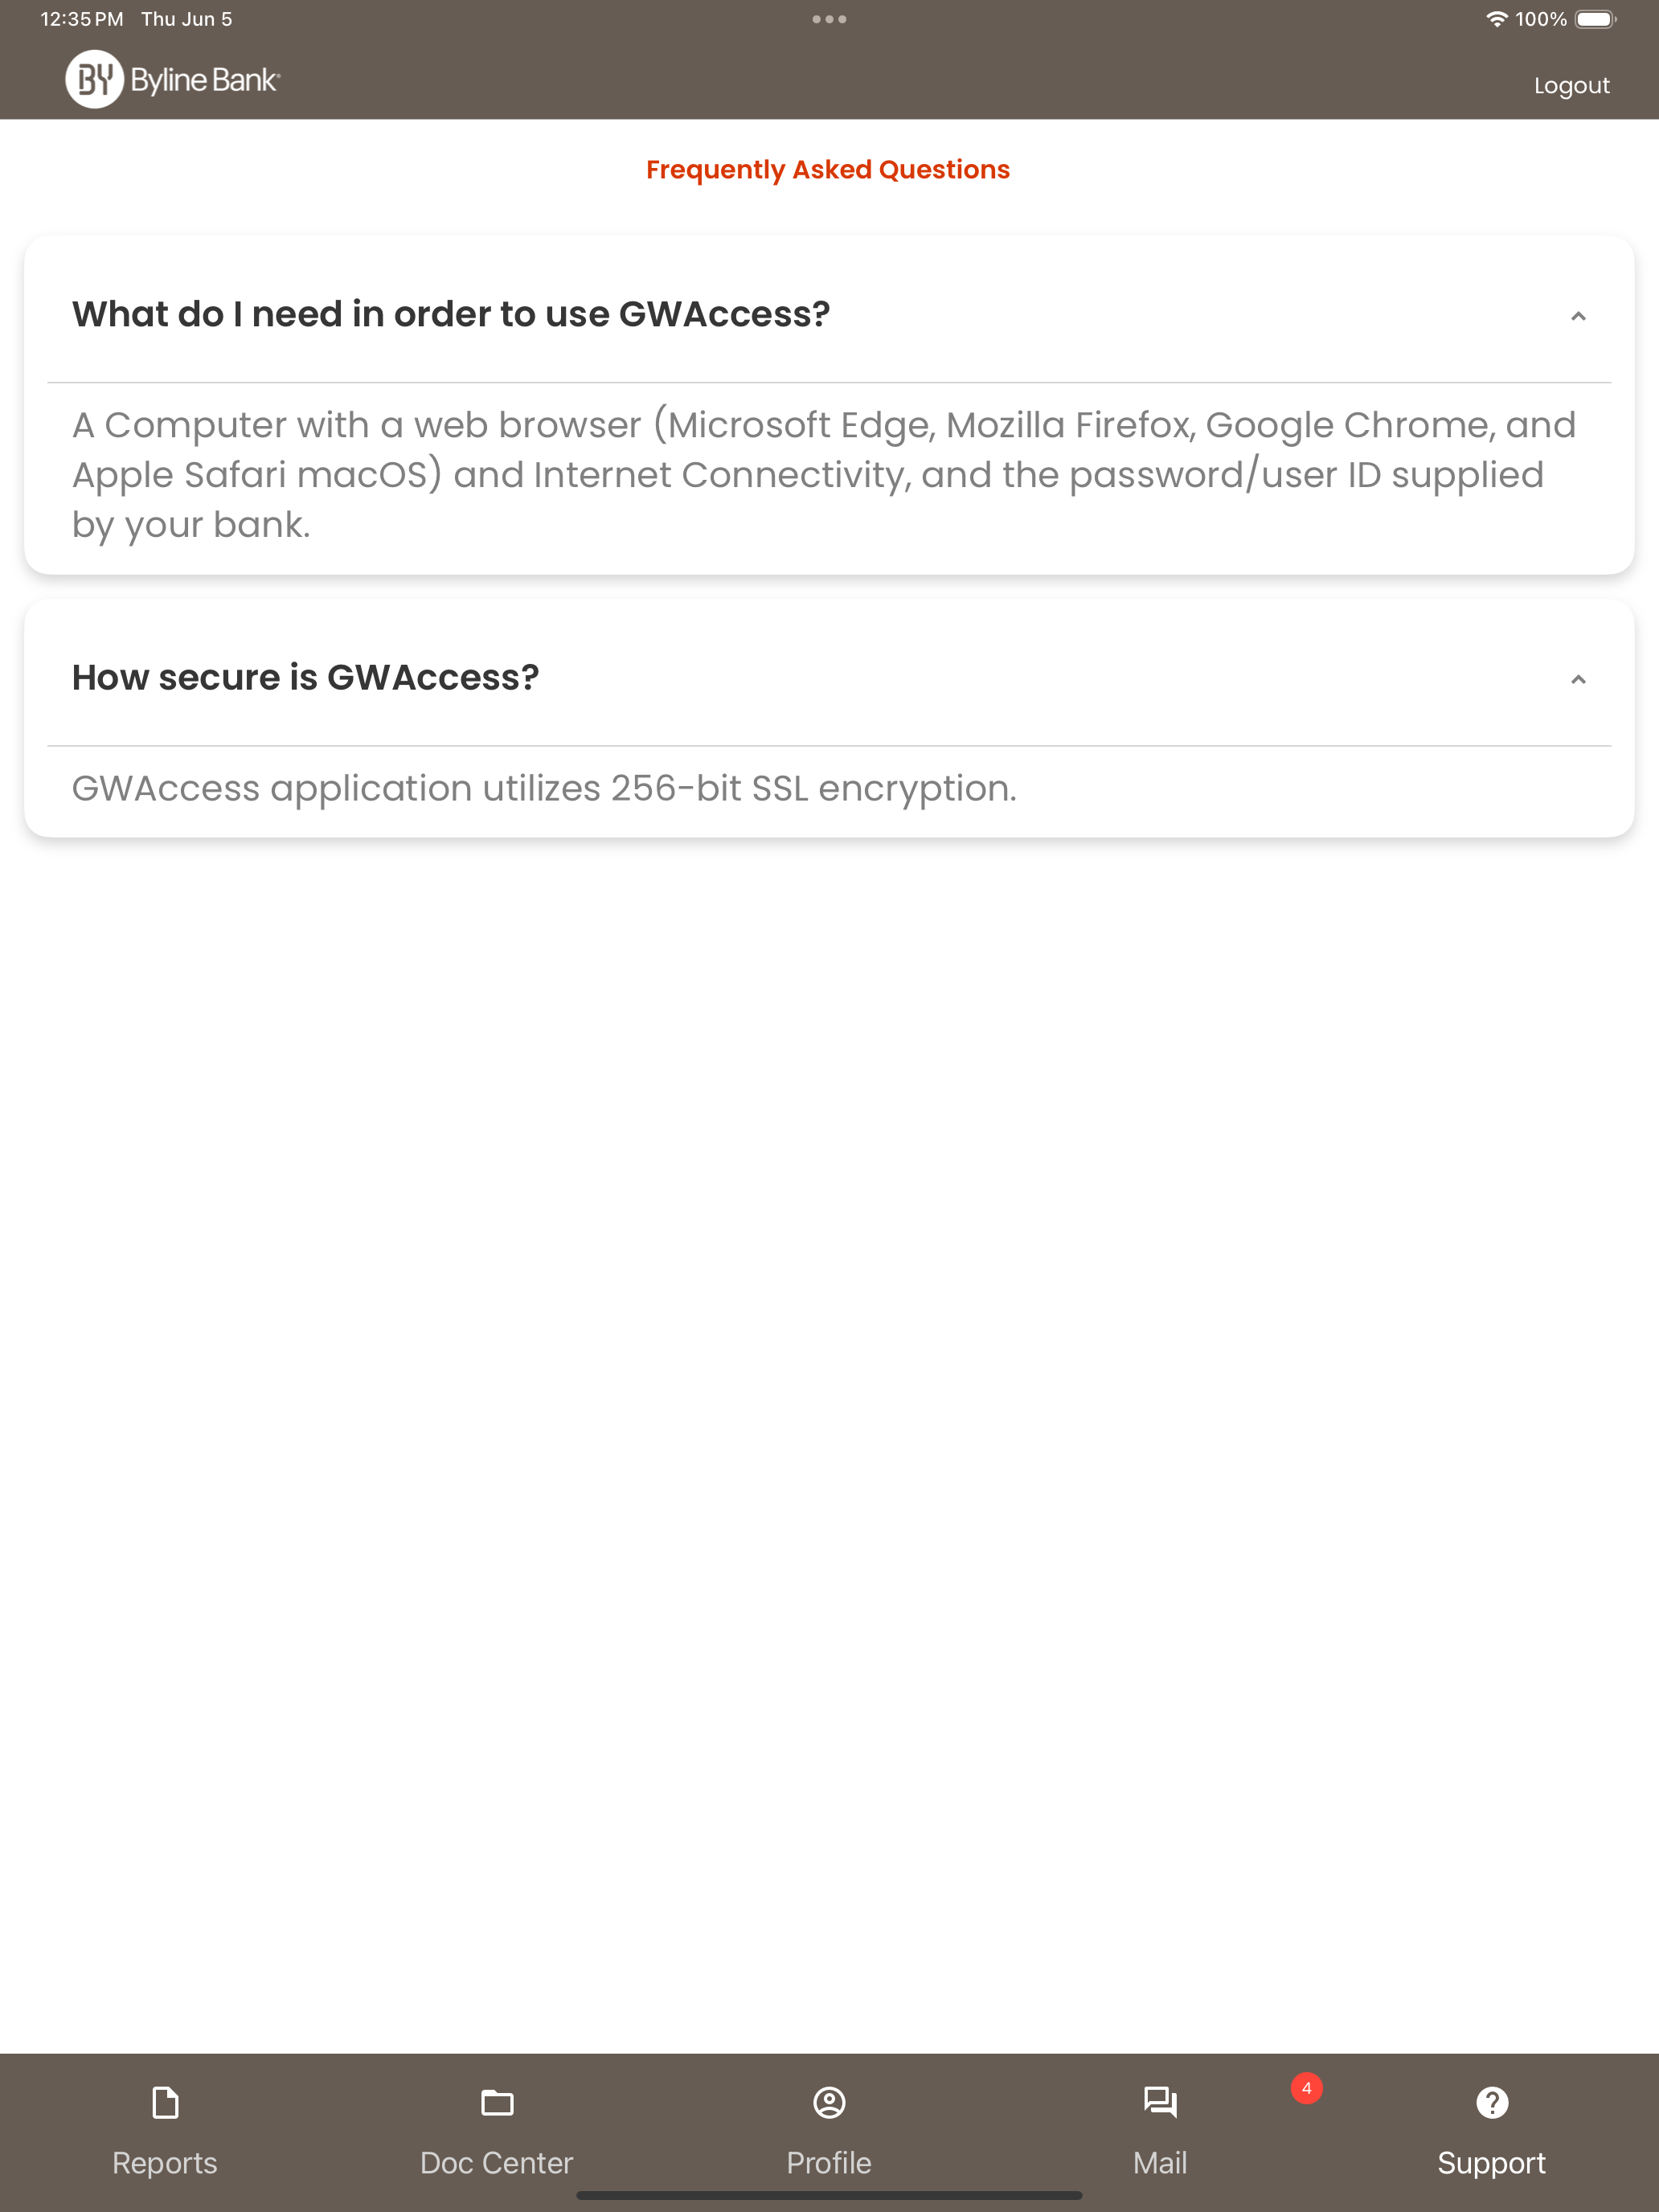Viewport: 1659px width, 2212px height.
Task: Toggle the 'What do I need' question header
Action: 829,314
